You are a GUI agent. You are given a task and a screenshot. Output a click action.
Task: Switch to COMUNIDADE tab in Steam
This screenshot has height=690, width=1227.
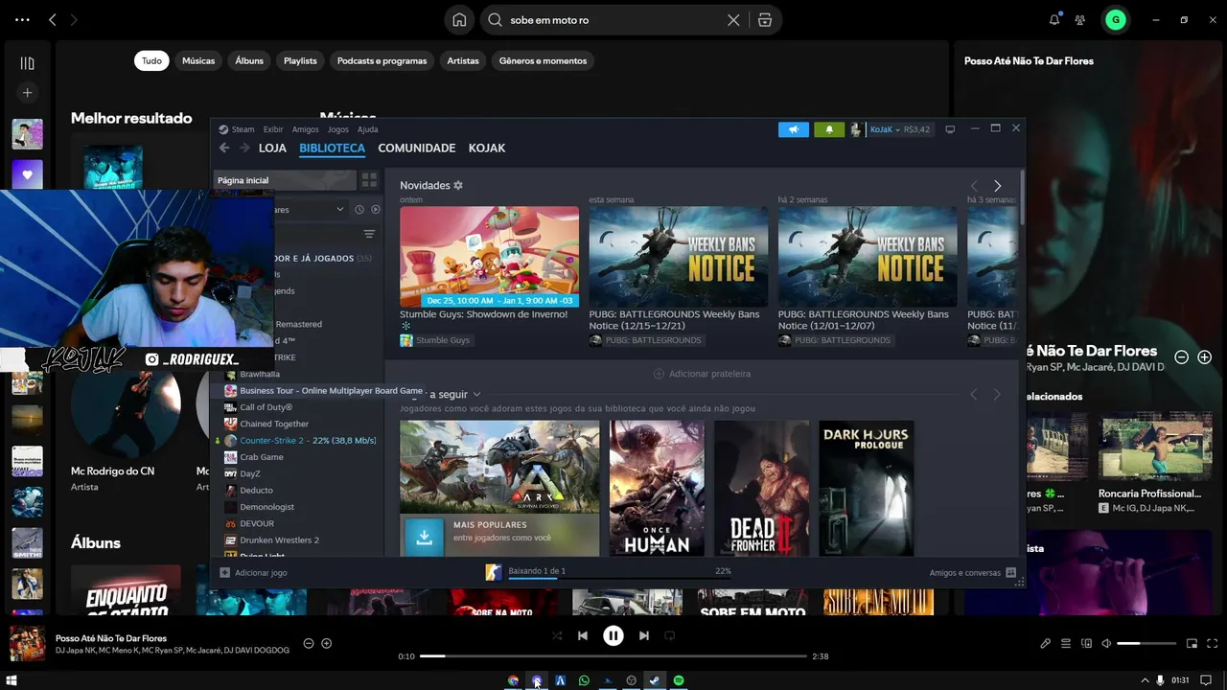[x=417, y=148]
